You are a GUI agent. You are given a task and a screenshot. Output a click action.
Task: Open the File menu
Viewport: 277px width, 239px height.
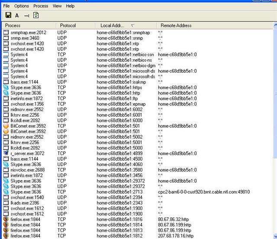coord(6,6)
